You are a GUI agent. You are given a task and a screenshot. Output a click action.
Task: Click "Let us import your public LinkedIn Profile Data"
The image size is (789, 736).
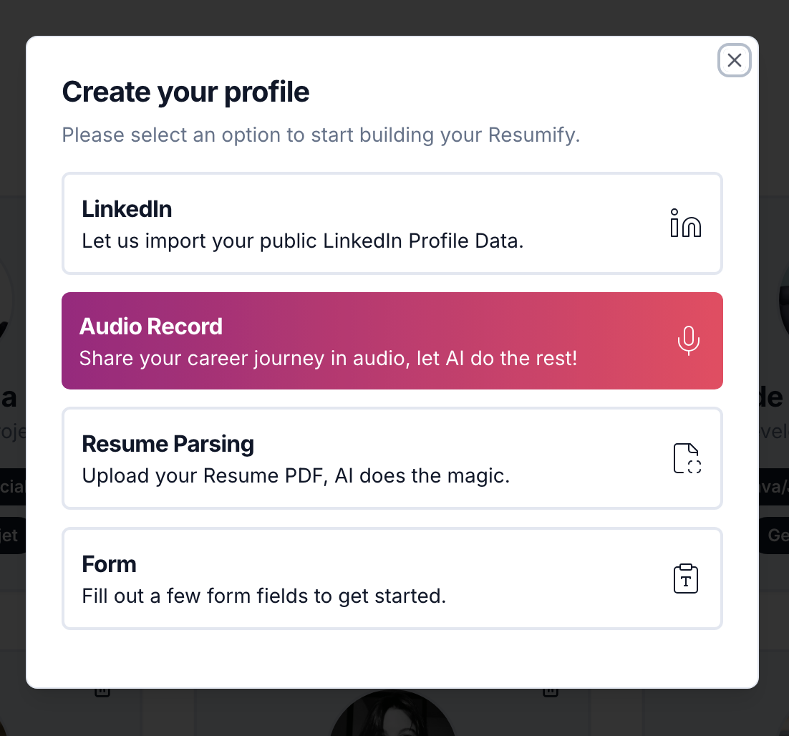303,241
